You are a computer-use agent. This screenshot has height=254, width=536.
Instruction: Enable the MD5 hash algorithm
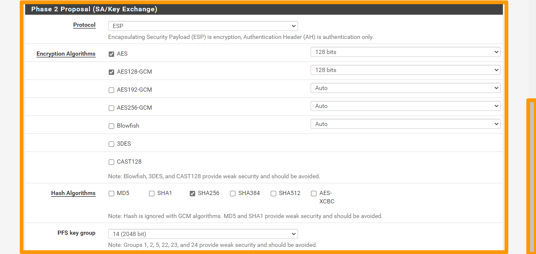click(x=111, y=193)
